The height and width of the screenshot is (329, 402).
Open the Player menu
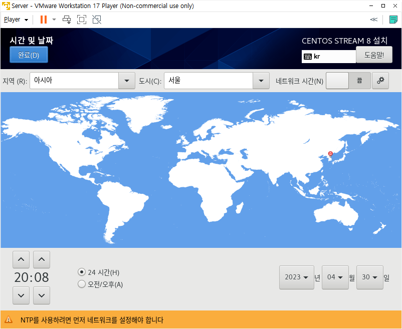16,20
